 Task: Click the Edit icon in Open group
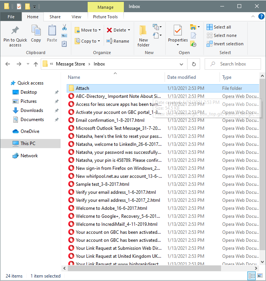click(193, 35)
